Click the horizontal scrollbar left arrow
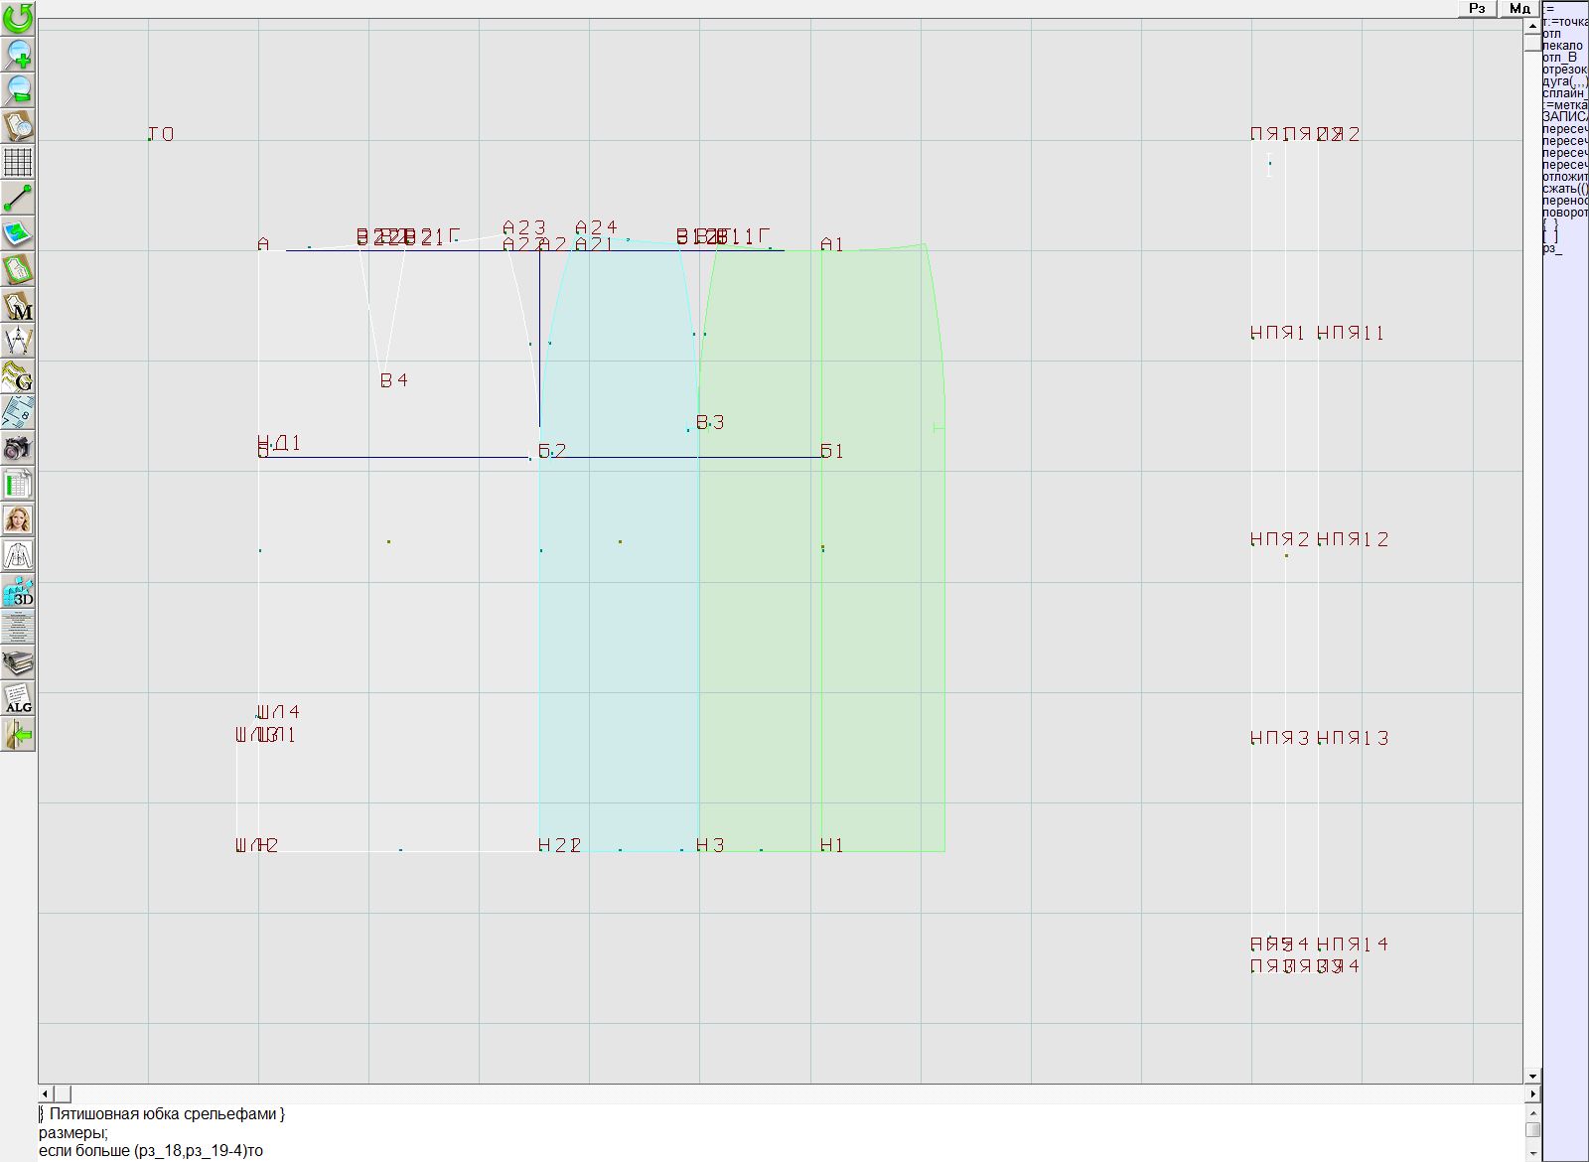 (x=46, y=1093)
